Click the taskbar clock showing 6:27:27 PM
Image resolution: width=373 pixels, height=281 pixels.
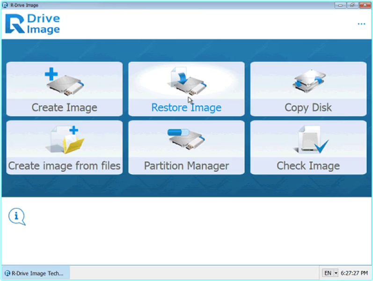[354, 273]
